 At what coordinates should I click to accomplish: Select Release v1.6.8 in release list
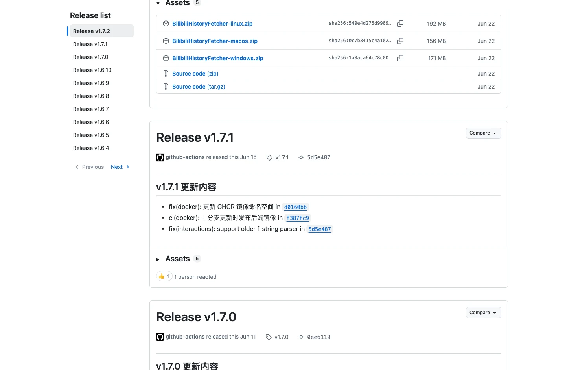click(x=102, y=96)
